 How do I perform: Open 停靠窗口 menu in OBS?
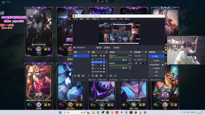pos(95,19)
